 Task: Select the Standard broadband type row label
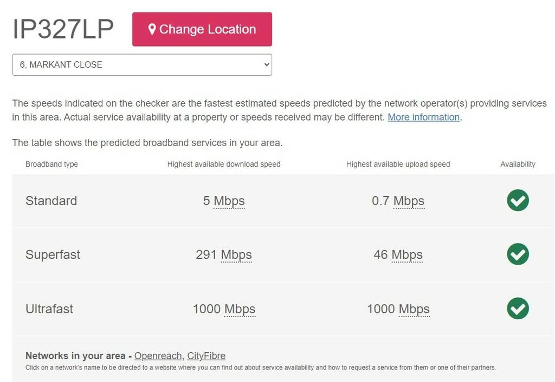(x=51, y=201)
